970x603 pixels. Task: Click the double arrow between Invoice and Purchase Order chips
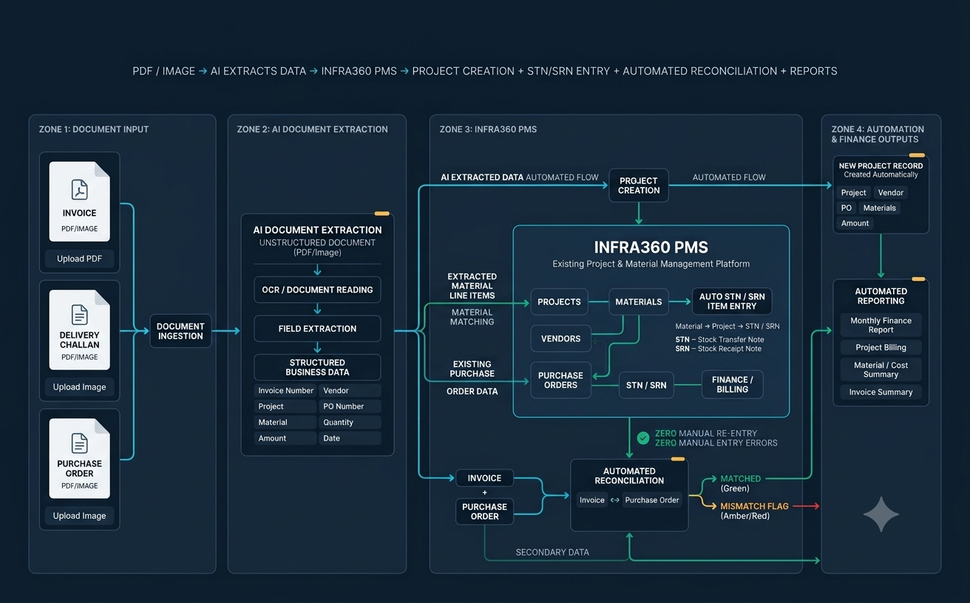(615, 500)
